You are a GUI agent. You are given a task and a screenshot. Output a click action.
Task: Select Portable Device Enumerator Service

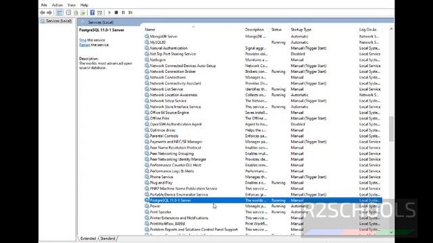[263, 194]
